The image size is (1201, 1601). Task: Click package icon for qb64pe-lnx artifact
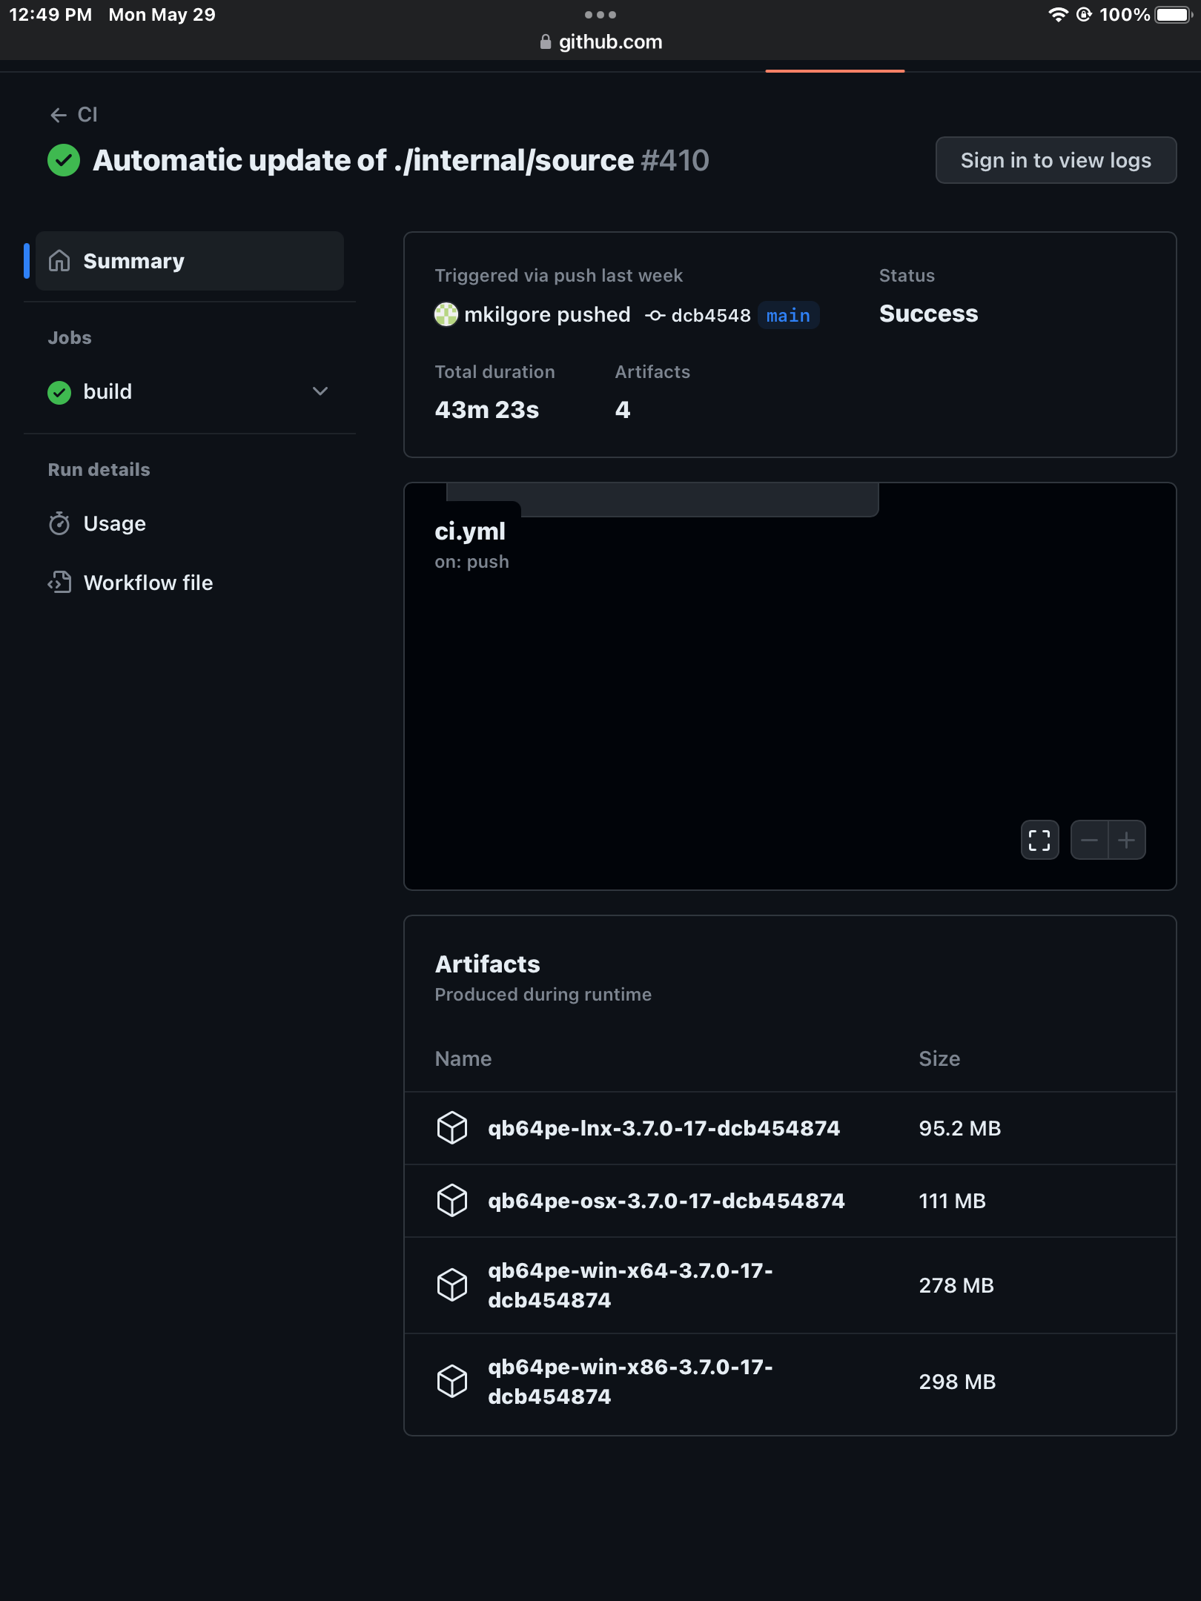452,1128
